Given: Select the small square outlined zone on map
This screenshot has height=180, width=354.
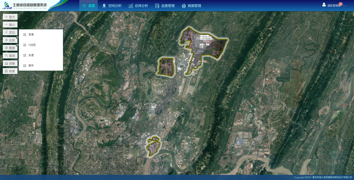Looking at the screenshot, I should tap(166, 66).
